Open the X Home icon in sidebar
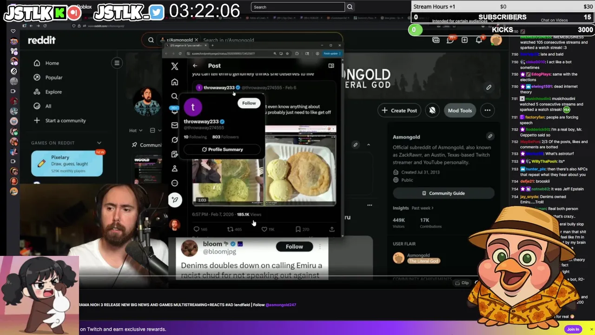 (x=175, y=82)
